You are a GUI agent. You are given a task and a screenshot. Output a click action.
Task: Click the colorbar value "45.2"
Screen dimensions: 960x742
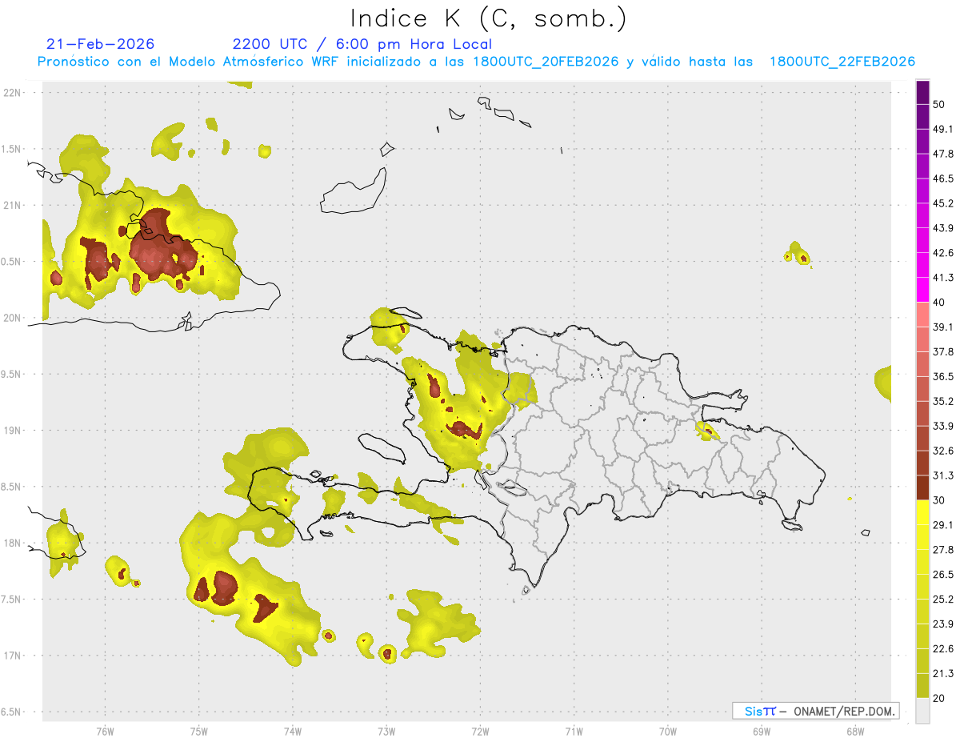click(944, 203)
